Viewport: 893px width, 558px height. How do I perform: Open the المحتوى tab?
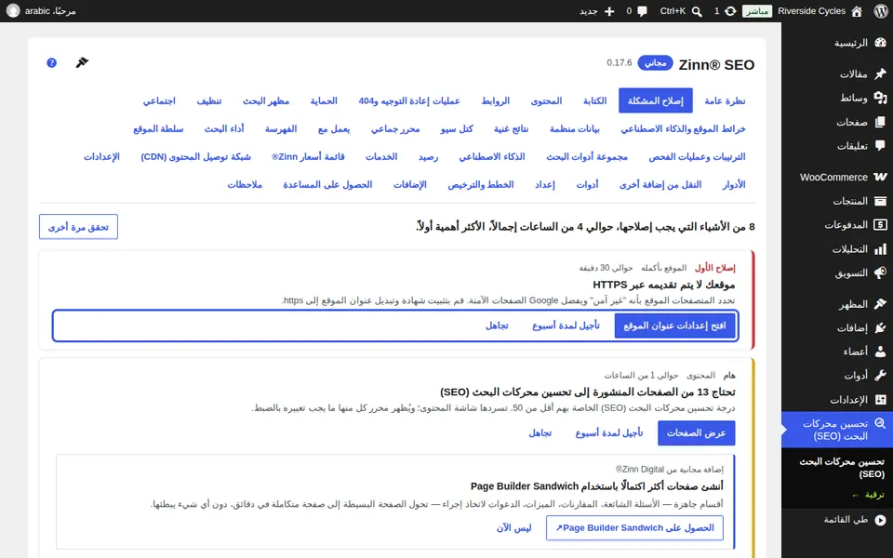pos(546,100)
